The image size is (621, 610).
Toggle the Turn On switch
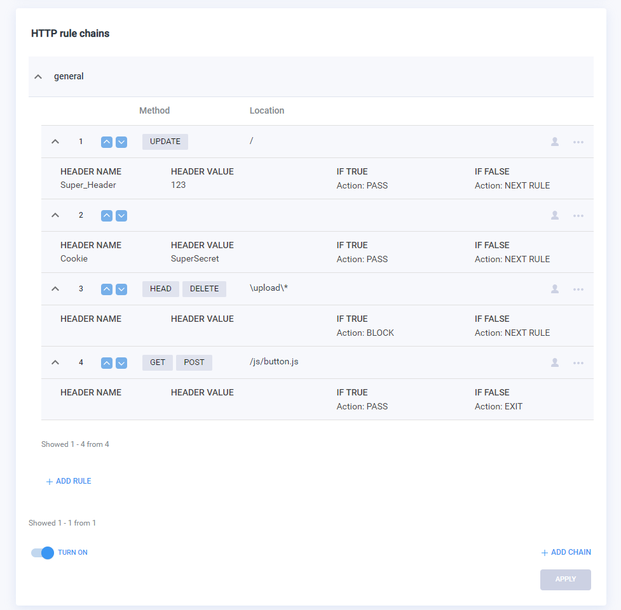43,553
